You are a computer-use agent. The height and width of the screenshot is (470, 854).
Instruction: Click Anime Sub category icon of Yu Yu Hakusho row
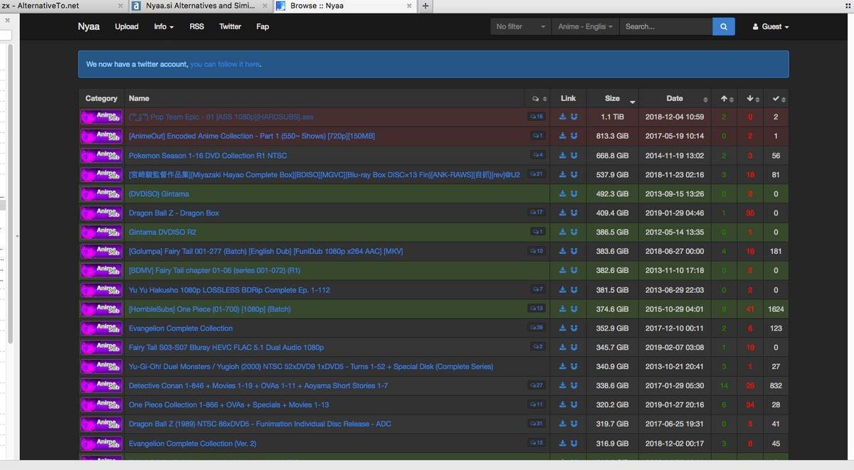(101, 289)
